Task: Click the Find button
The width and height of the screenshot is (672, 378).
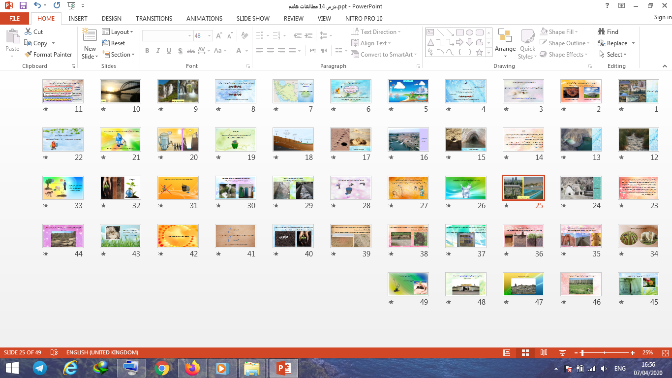Action: point(608,32)
